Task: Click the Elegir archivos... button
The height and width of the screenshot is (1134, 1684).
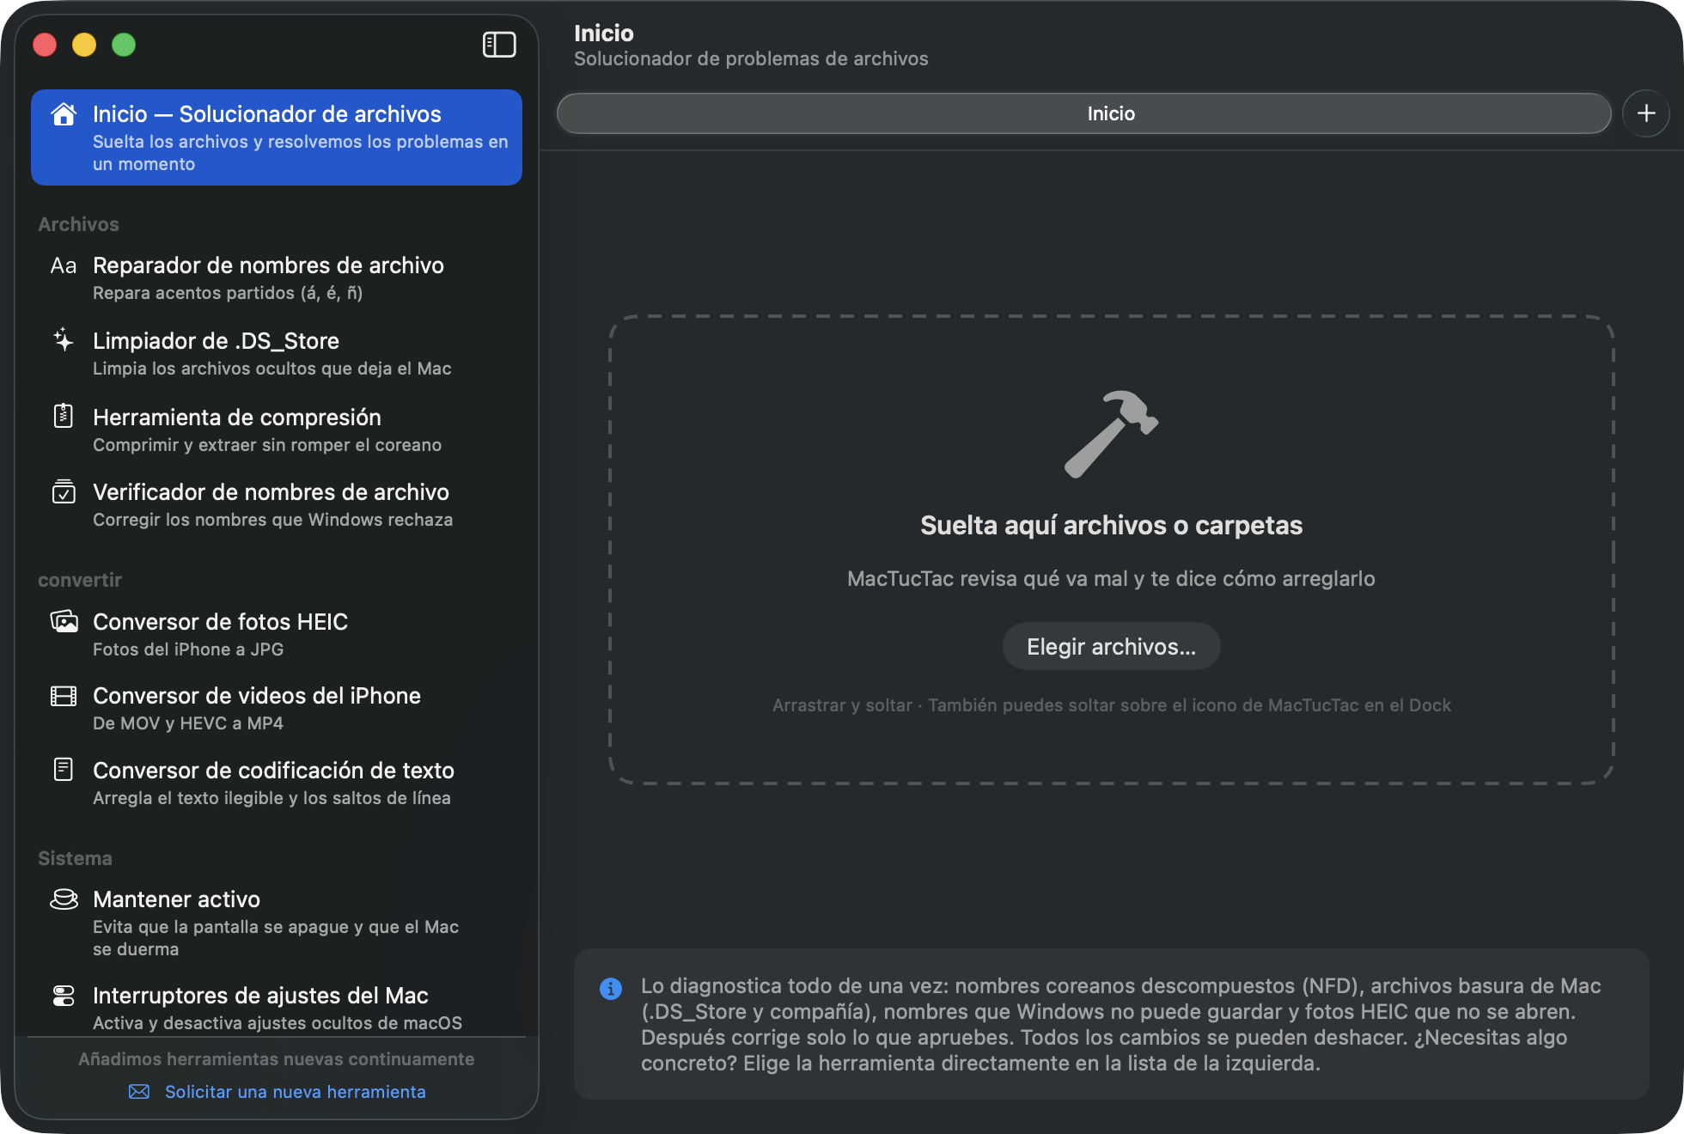Action: click(x=1111, y=646)
